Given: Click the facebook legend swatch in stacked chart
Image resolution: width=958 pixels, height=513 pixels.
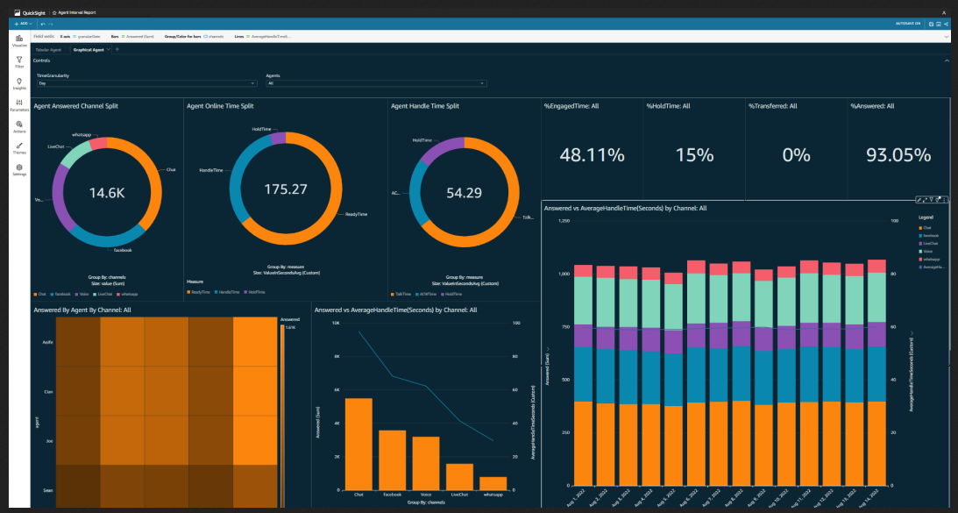Looking at the screenshot, I should [920, 235].
